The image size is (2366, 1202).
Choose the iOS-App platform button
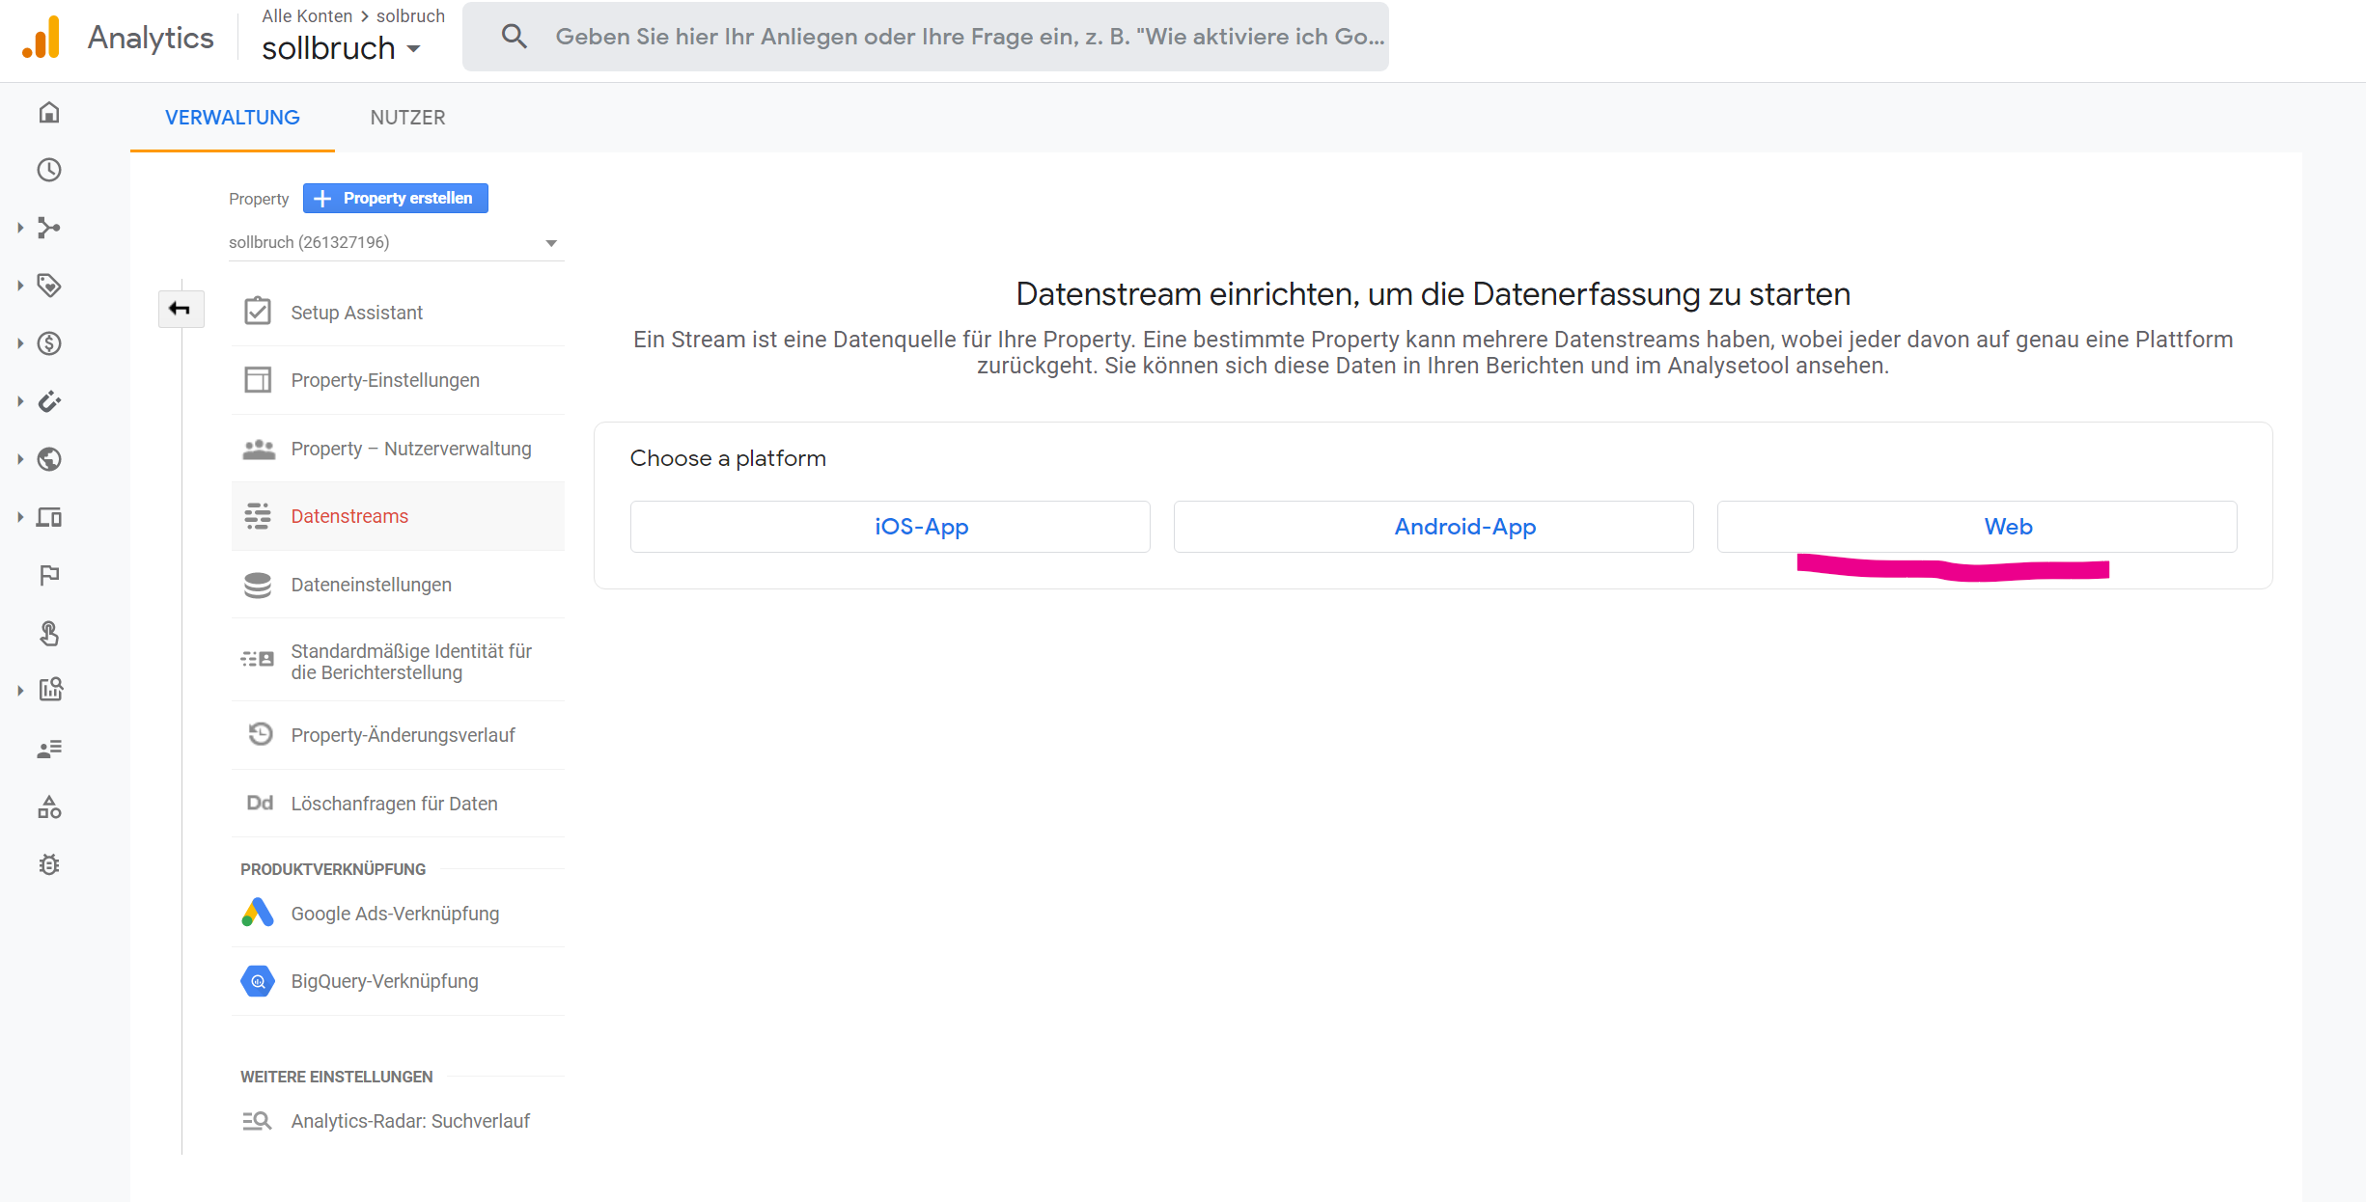(x=890, y=527)
